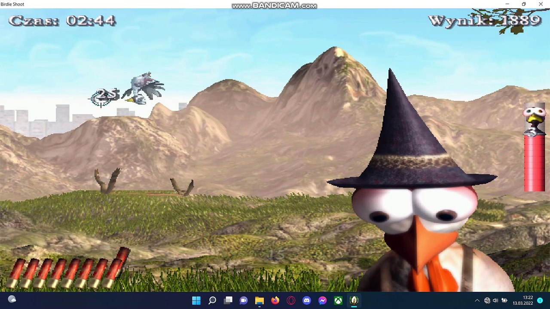Restore down the Birdie Shoot window
Viewport: 550px width, 309px height.
coord(524,4)
